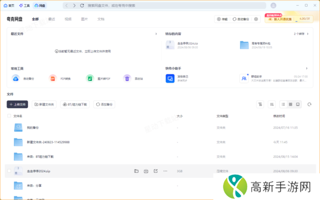Open the 图片转PDF tool icon
The image size is (320, 200).
(x=90, y=78)
